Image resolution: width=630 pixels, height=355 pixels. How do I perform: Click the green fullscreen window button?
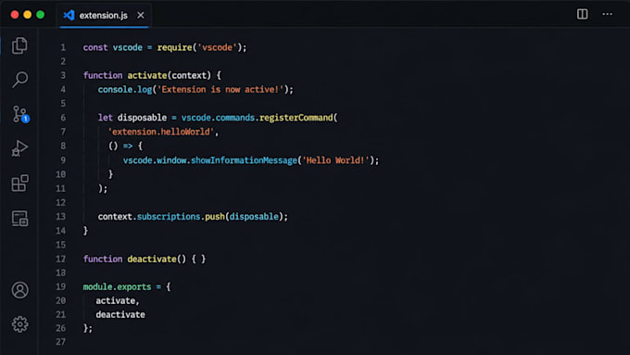click(40, 15)
